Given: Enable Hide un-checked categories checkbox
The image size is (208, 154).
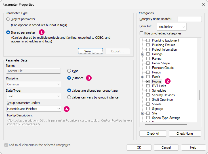Looking at the screenshot, I should [142, 33].
